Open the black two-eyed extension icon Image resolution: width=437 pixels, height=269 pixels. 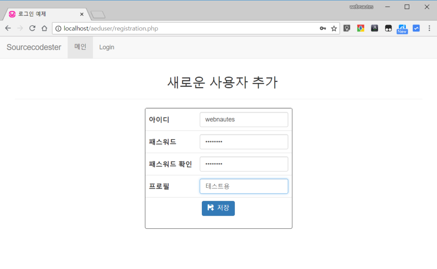click(388, 28)
